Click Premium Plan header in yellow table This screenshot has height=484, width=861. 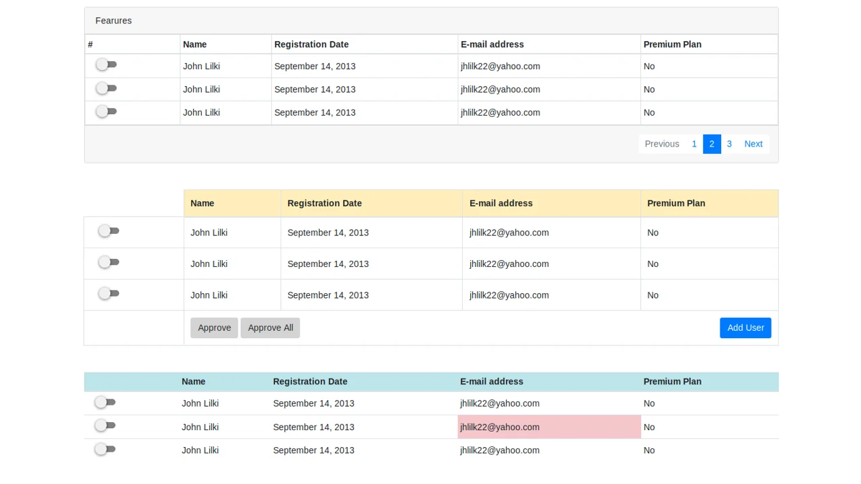[676, 203]
